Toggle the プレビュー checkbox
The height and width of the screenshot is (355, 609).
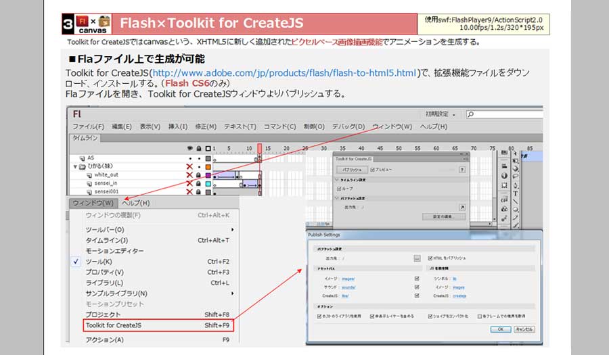(373, 170)
